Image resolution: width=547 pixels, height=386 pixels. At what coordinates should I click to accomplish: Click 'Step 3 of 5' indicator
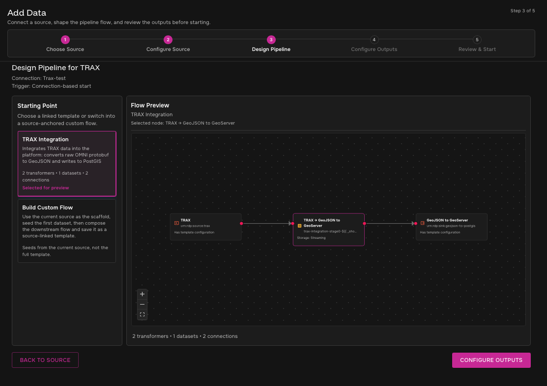click(522, 11)
